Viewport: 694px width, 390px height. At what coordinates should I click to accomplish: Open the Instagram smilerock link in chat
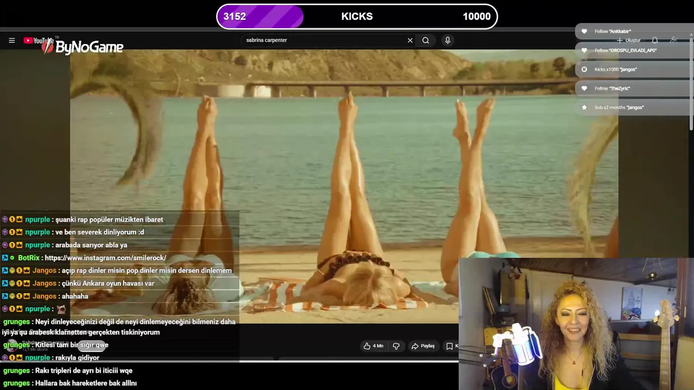coord(105,258)
